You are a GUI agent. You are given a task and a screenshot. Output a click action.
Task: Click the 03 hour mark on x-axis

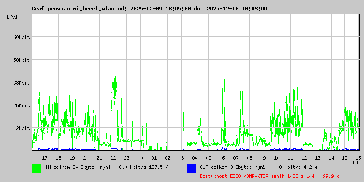[x=181, y=158]
